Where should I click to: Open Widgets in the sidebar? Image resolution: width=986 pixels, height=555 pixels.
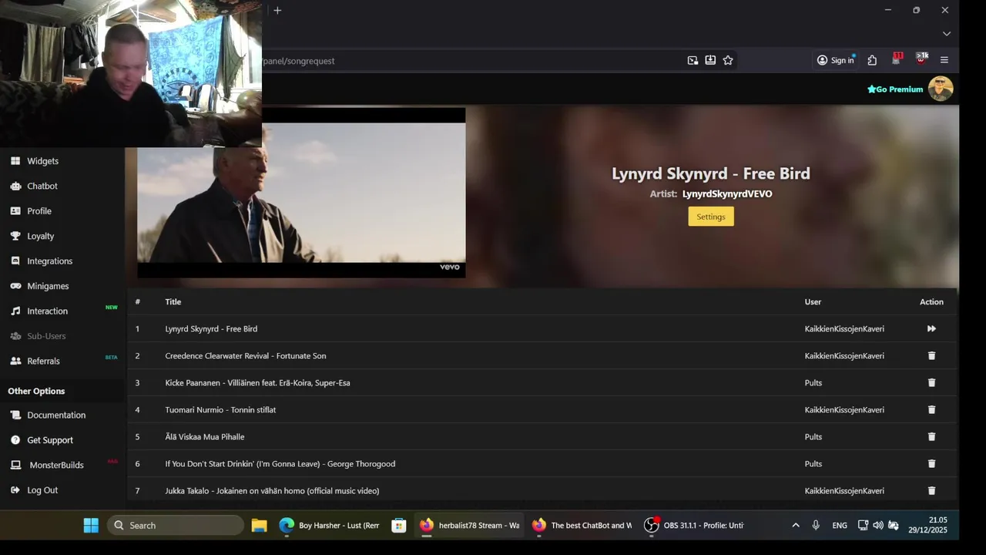click(42, 161)
